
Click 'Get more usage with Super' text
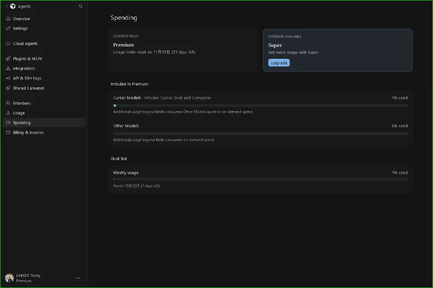(293, 52)
